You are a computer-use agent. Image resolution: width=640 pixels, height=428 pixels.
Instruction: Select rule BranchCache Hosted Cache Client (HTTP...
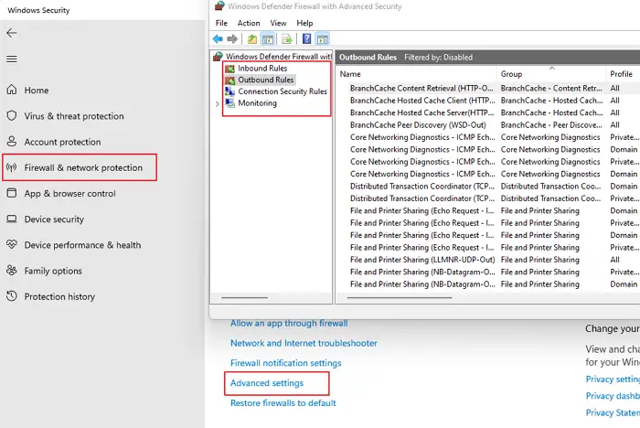coord(422,101)
